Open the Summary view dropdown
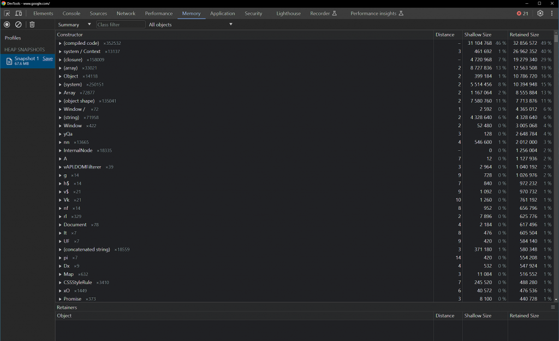 pos(75,25)
